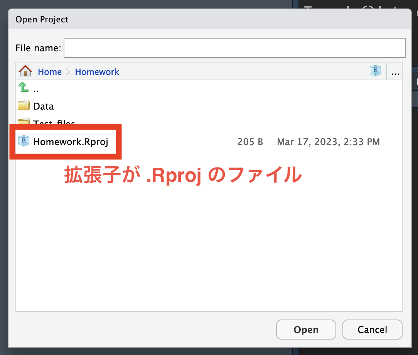418x355 pixels.
Task: Click the breadcrumb chevron between Home and Homework
Action: [68, 72]
